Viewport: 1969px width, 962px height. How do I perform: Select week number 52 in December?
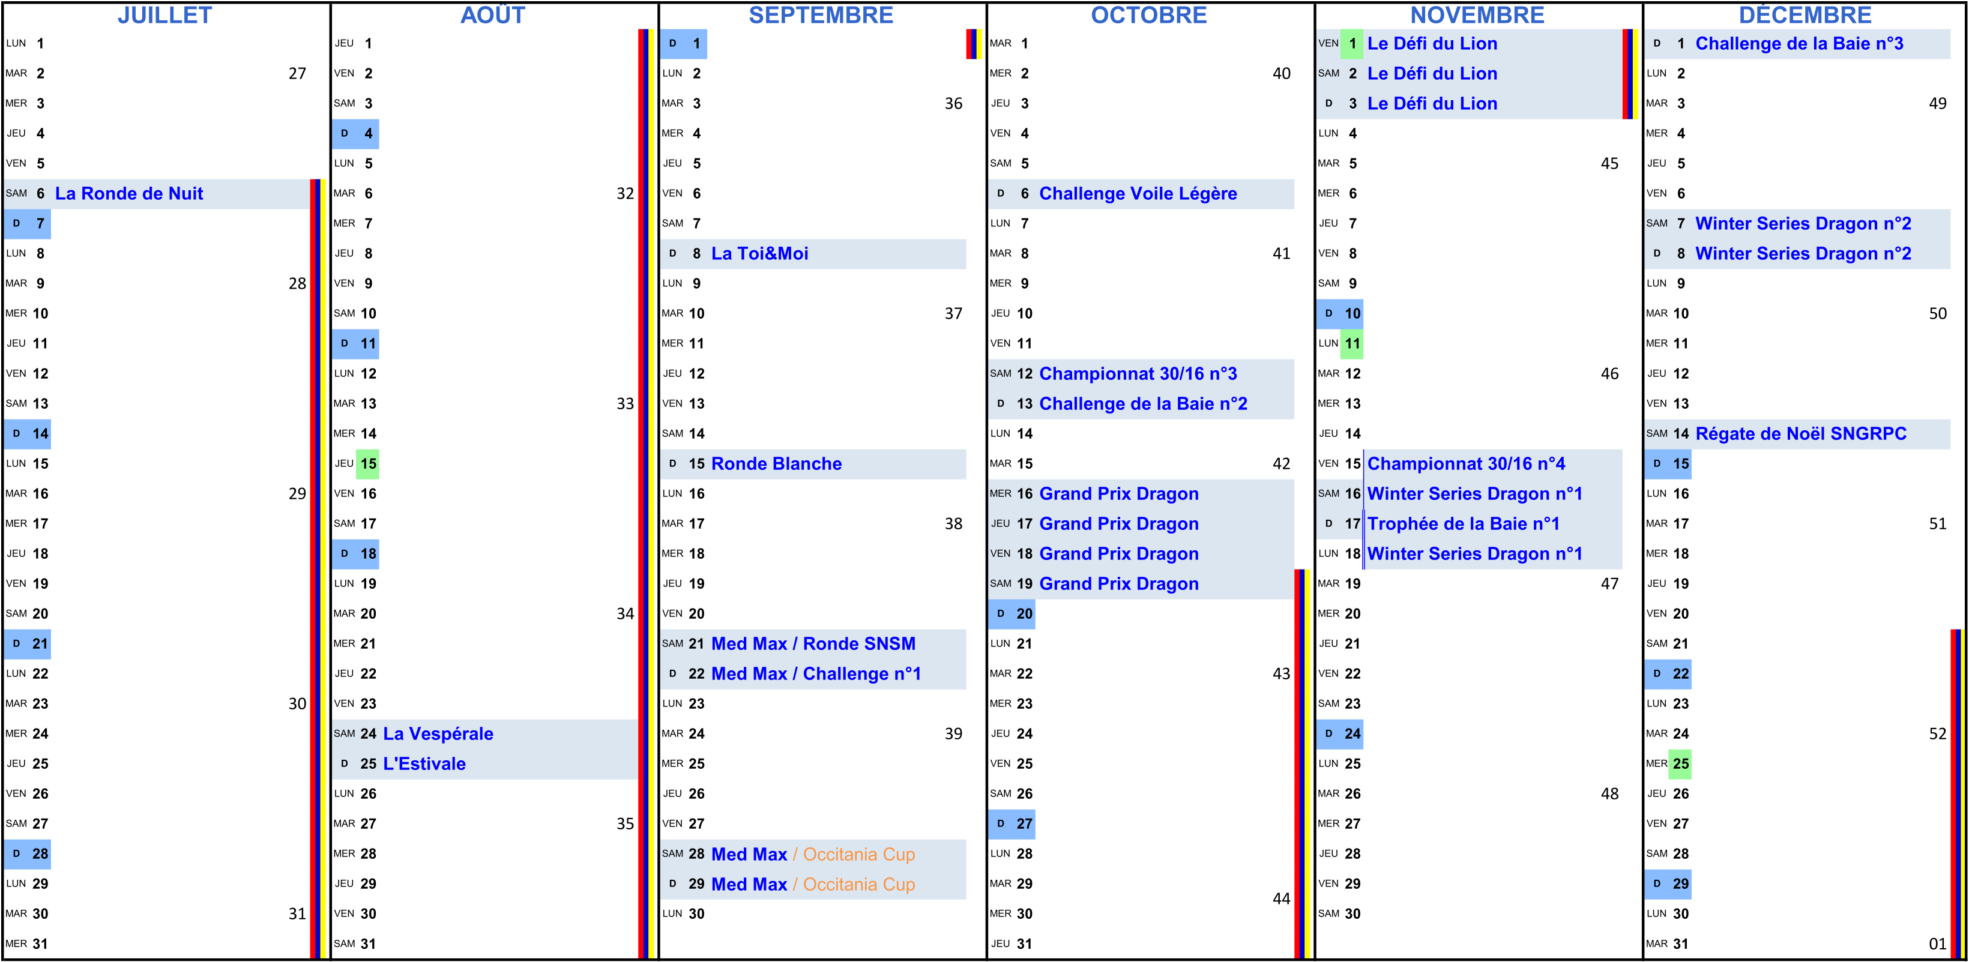pos(1938,735)
